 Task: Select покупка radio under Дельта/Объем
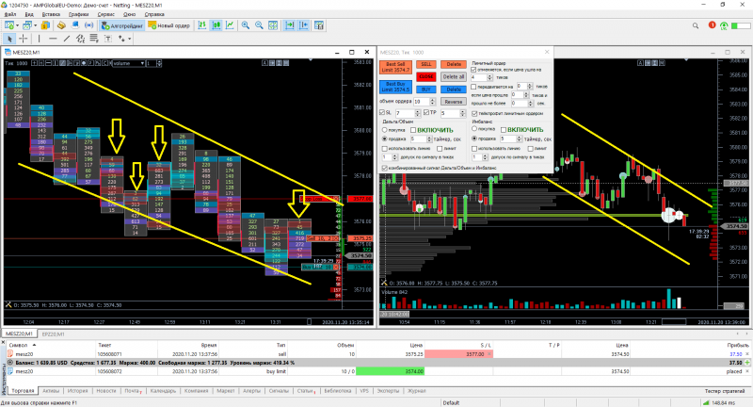click(x=384, y=130)
